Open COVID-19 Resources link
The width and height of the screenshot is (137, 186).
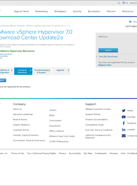[x=59, y=141]
